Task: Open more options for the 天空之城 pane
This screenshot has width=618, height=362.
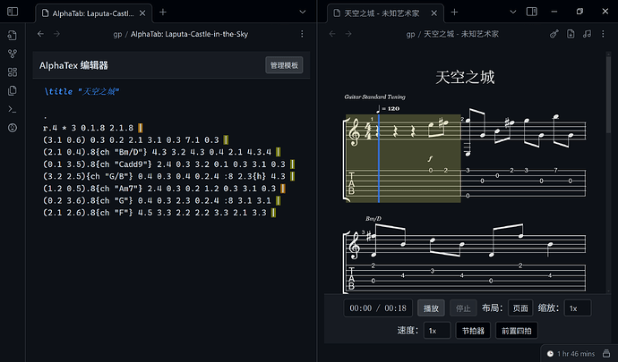Action: click(603, 34)
